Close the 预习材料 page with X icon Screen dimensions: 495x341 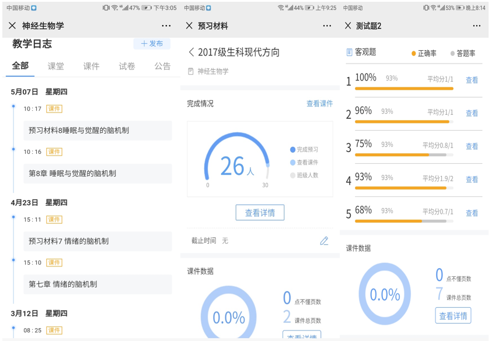pyautogui.click(x=189, y=26)
